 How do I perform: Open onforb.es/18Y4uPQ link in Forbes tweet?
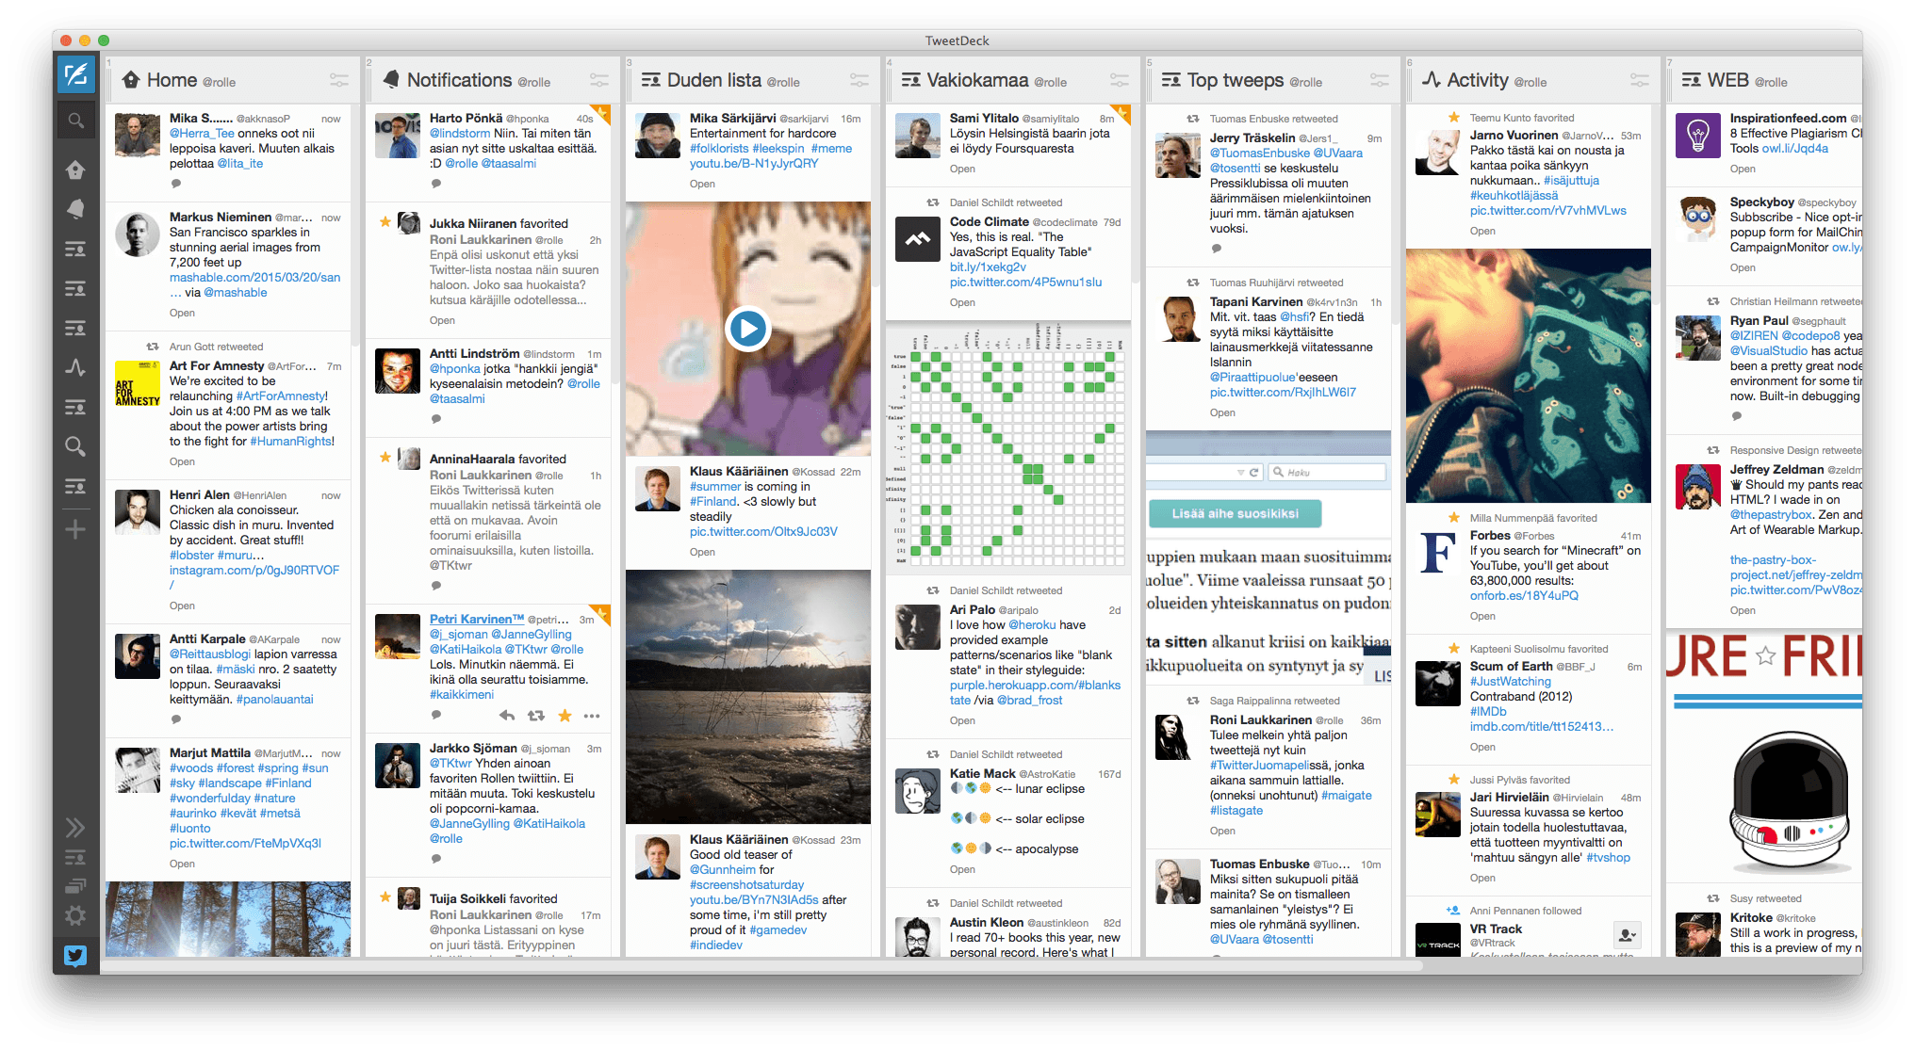pyautogui.click(x=1524, y=595)
